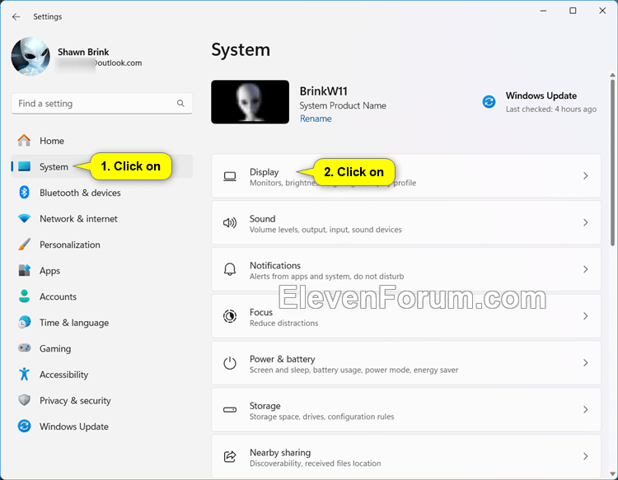This screenshot has width=618, height=480.
Task: Go to Time & language settings
Action: point(74,323)
